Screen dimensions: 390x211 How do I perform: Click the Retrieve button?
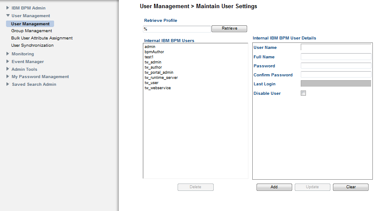point(230,29)
